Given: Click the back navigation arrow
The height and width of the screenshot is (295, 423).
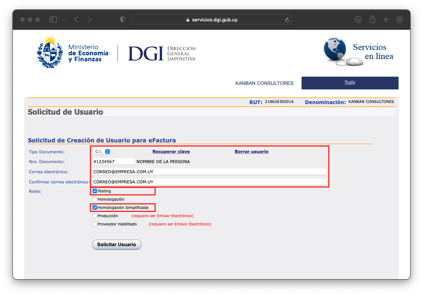Looking at the screenshot, I should [76, 19].
